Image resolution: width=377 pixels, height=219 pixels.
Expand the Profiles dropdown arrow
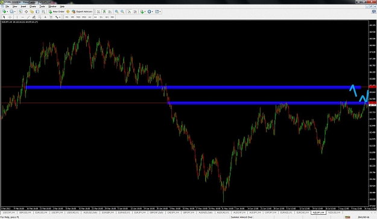tap(15, 11)
